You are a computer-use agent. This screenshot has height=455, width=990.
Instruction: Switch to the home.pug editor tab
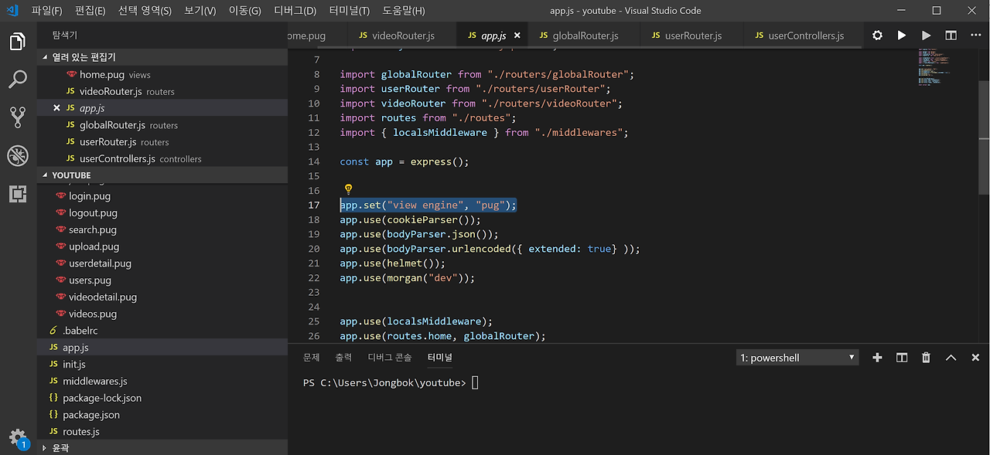click(x=316, y=36)
